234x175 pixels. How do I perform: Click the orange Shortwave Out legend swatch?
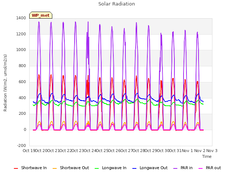click(x=54, y=168)
